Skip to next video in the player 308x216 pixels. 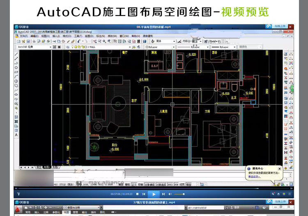pyautogui.click(x=163, y=194)
